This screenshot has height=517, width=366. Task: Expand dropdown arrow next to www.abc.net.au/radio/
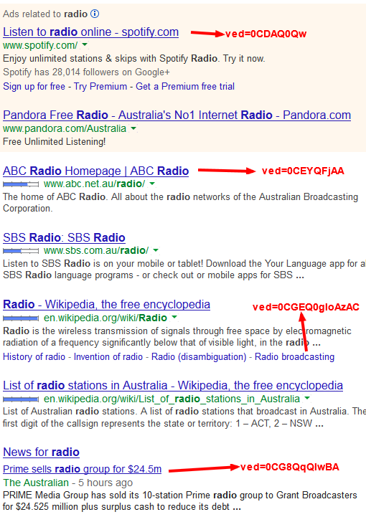tap(152, 184)
